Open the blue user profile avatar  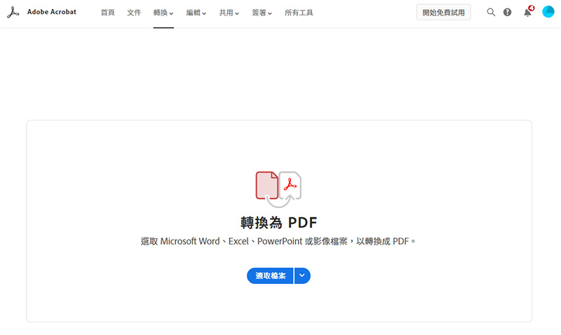click(548, 12)
